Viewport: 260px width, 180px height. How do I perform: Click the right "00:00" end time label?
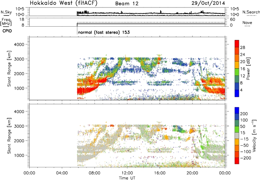coord(225,173)
